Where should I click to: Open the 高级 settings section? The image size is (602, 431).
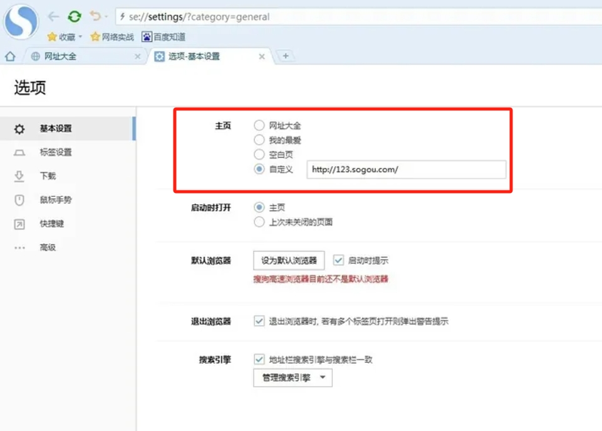pos(47,247)
